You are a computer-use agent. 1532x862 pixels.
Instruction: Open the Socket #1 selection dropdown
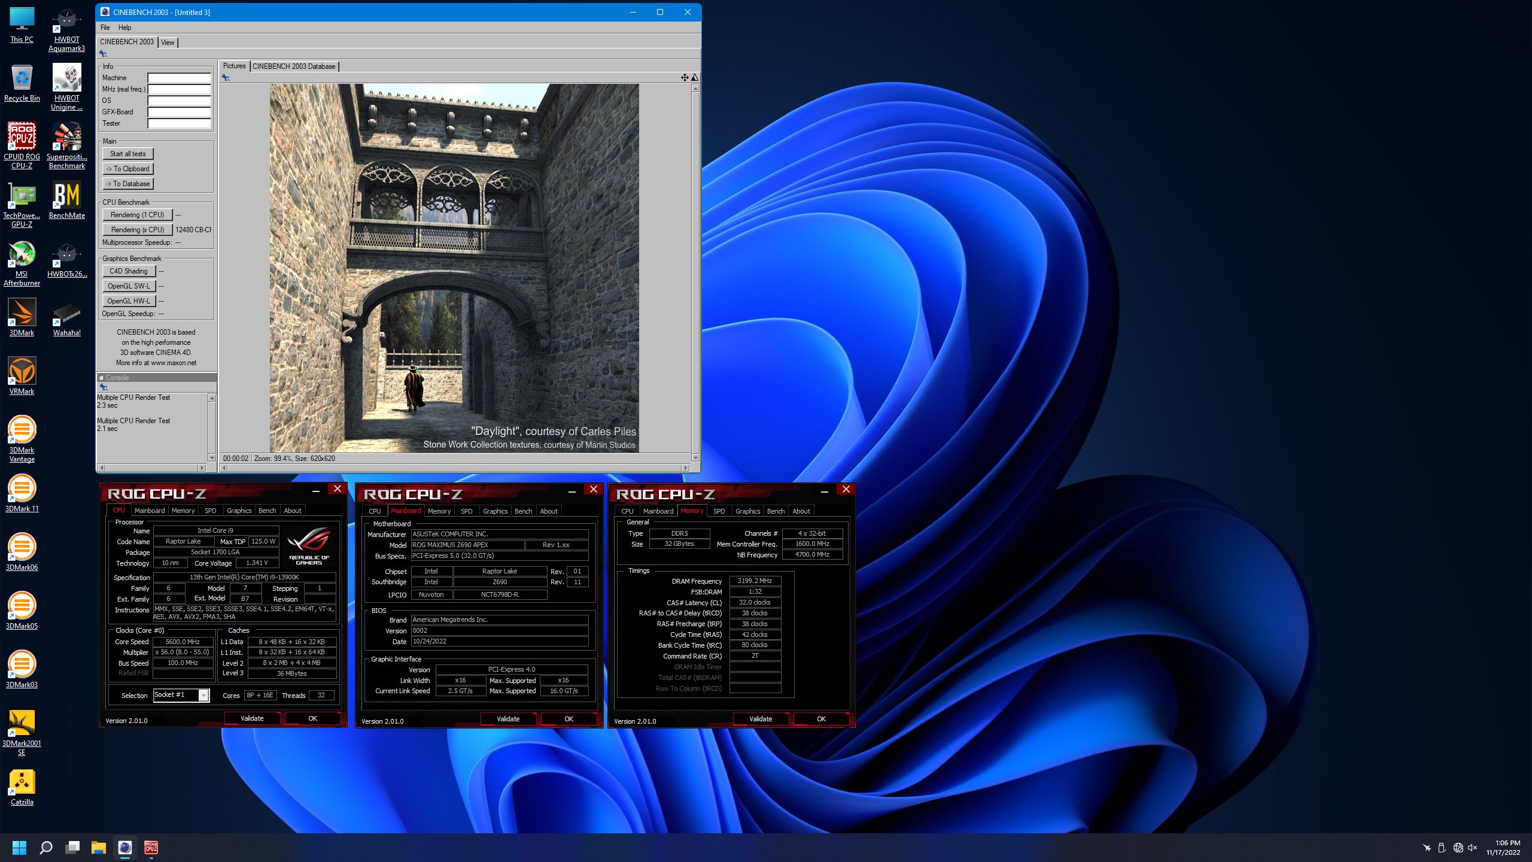203,695
